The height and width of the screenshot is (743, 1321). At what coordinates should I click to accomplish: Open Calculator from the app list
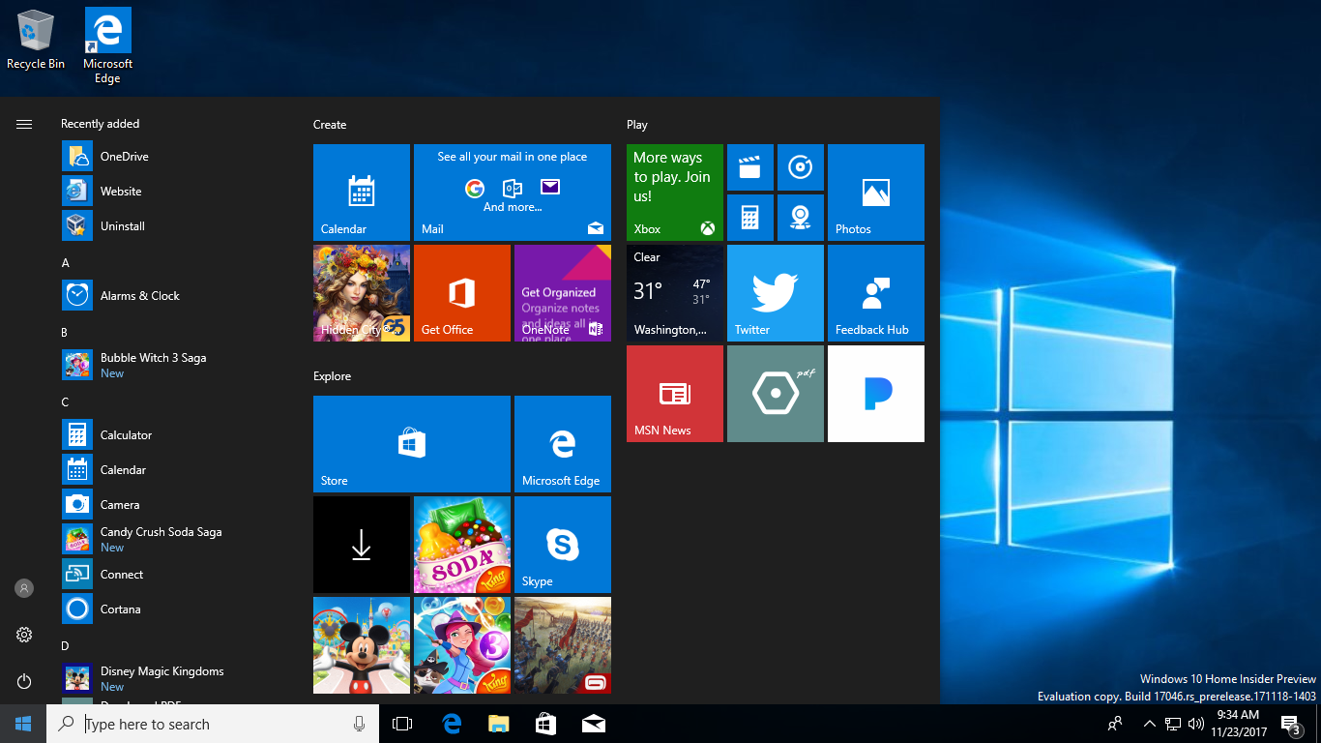pyautogui.click(x=174, y=435)
